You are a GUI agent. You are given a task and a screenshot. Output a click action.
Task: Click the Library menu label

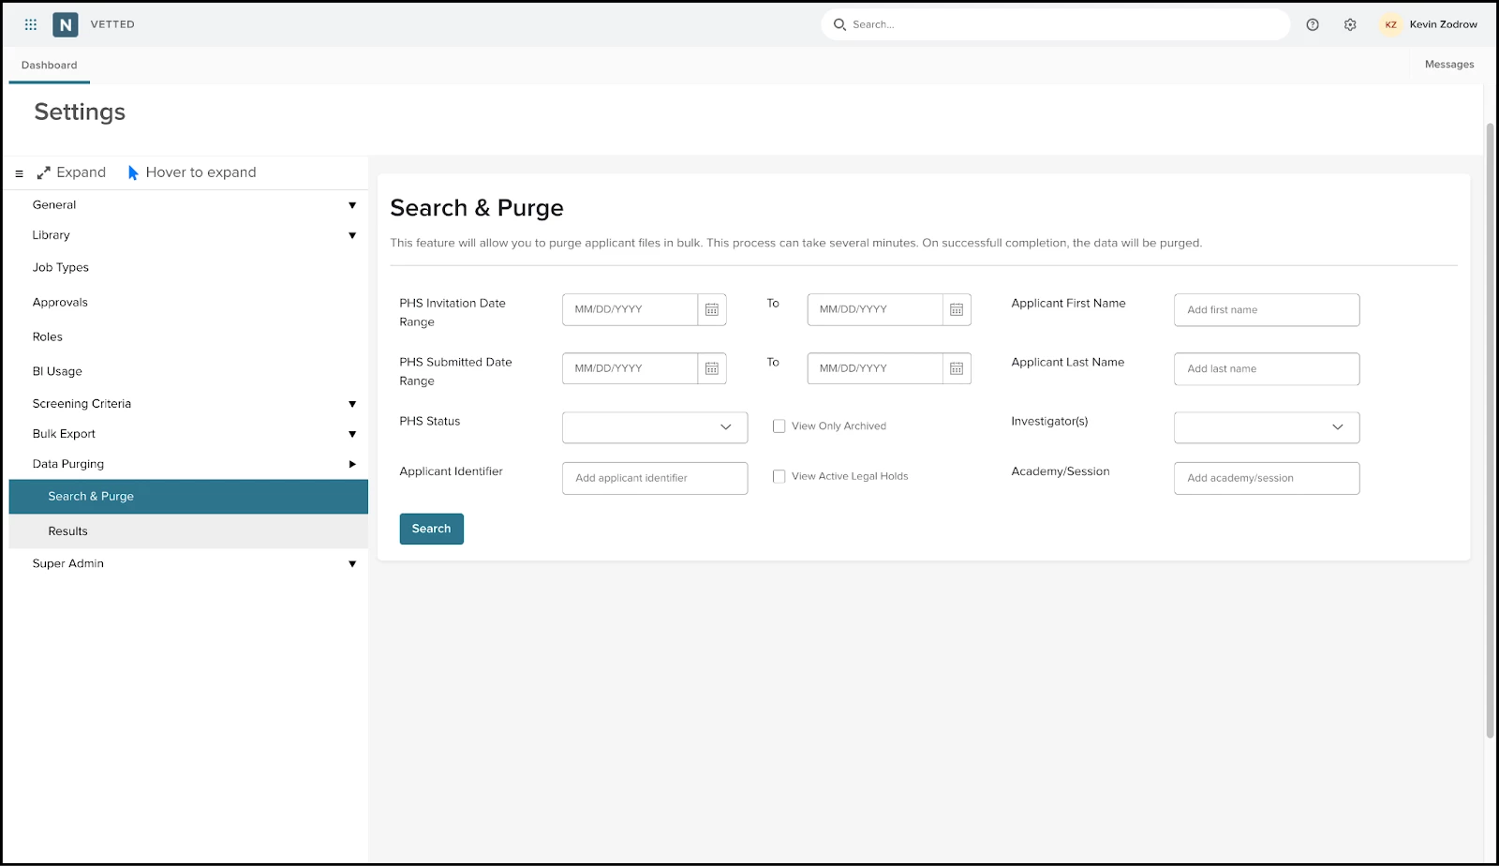click(x=51, y=235)
